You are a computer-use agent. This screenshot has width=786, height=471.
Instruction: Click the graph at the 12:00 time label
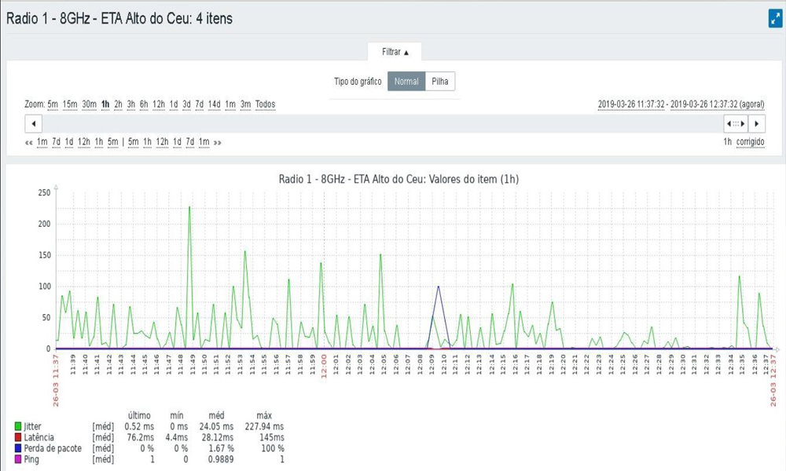pyautogui.click(x=323, y=366)
